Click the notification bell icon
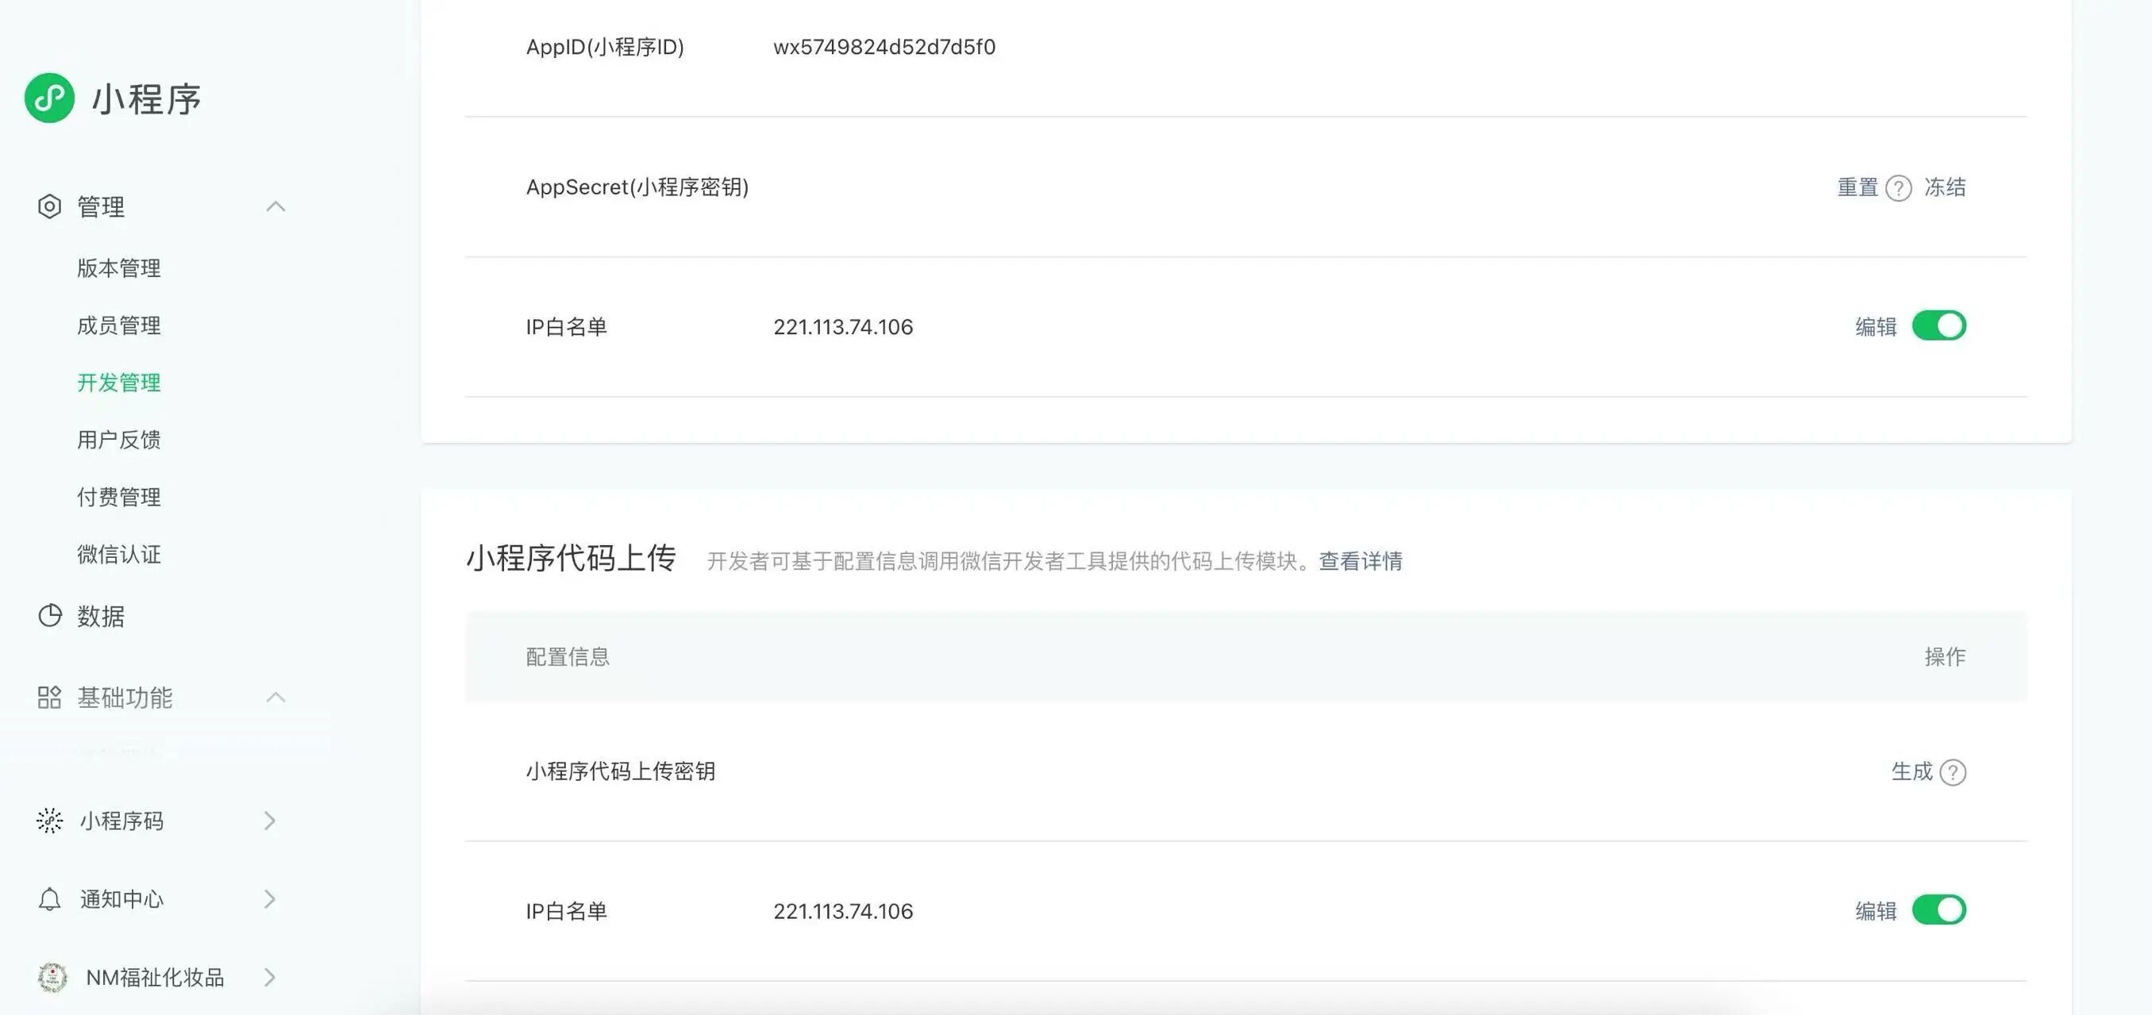The width and height of the screenshot is (2152, 1015). point(49,899)
